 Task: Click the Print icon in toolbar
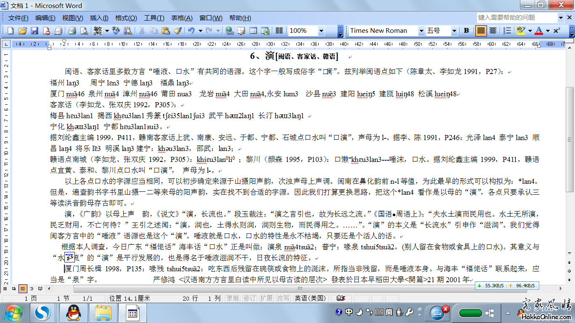click(x=72, y=31)
